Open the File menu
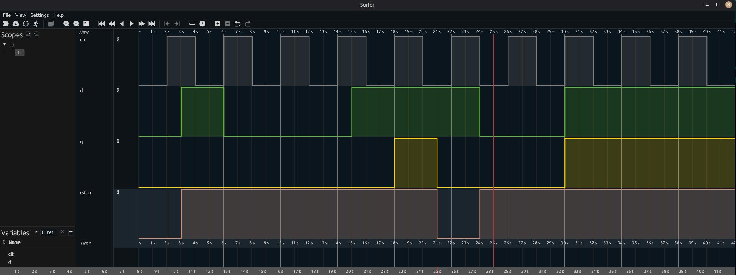 [7, 15]
